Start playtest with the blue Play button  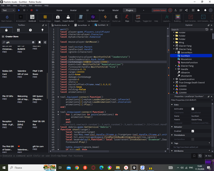(19, 10)
